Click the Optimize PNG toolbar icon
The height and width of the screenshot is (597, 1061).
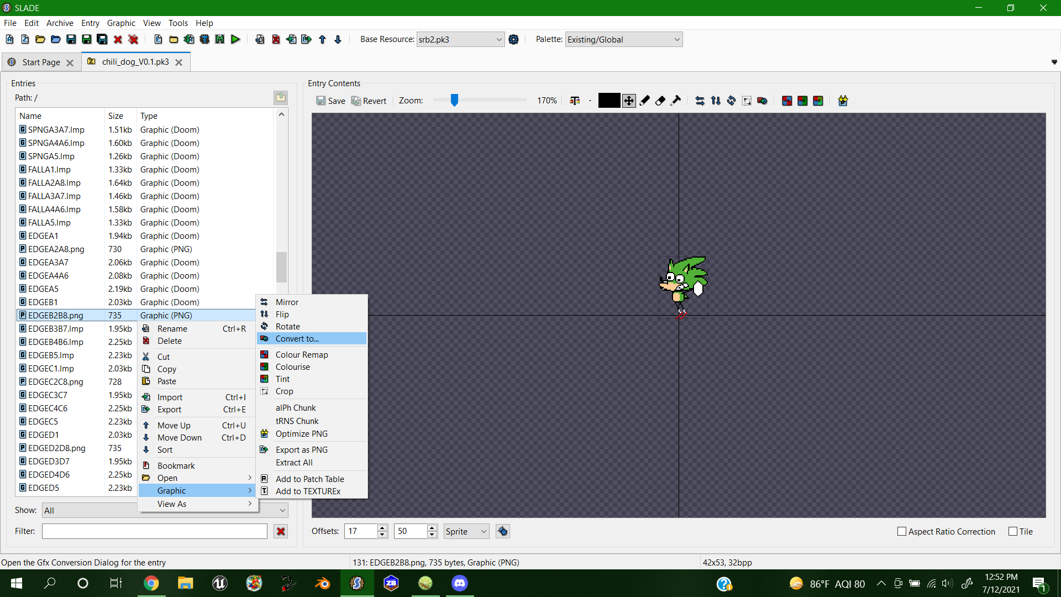pyautogui.click(x=843, y=101)
